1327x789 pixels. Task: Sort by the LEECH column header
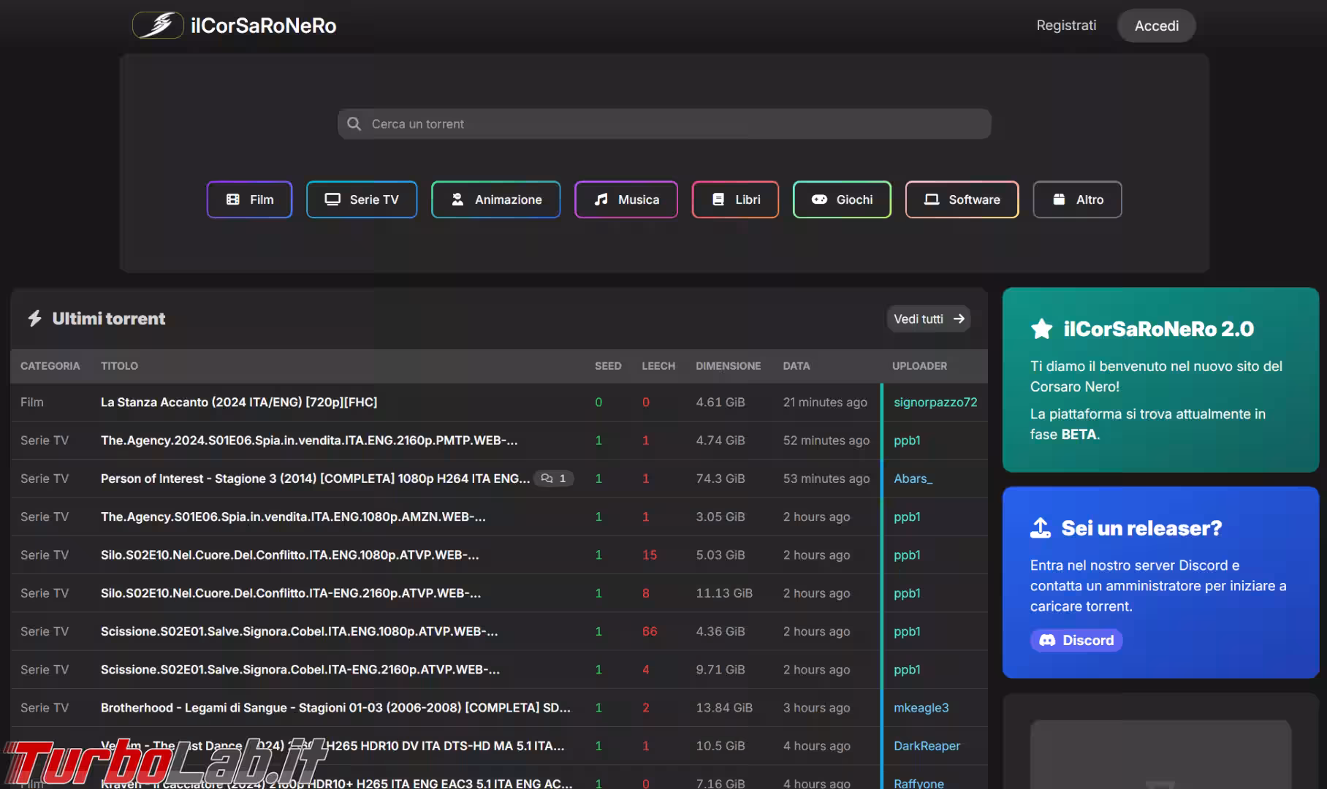(x=658, y=366)
